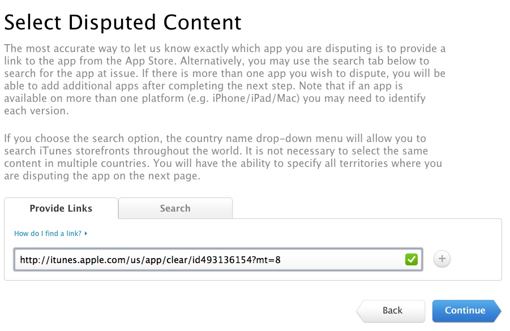Click the angled left edge of Back
This screenshot has height=331, width=510.
(x=360, y=311)
